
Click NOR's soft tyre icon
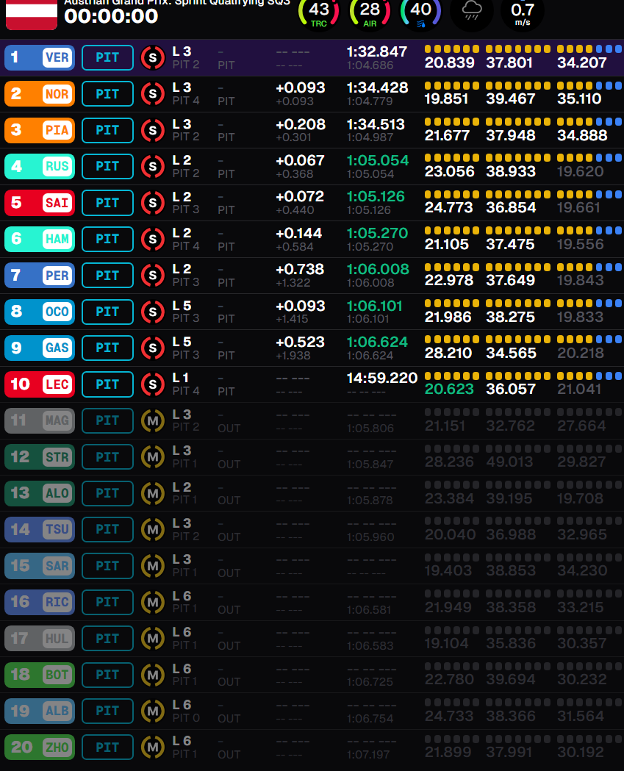pos(152,94)
